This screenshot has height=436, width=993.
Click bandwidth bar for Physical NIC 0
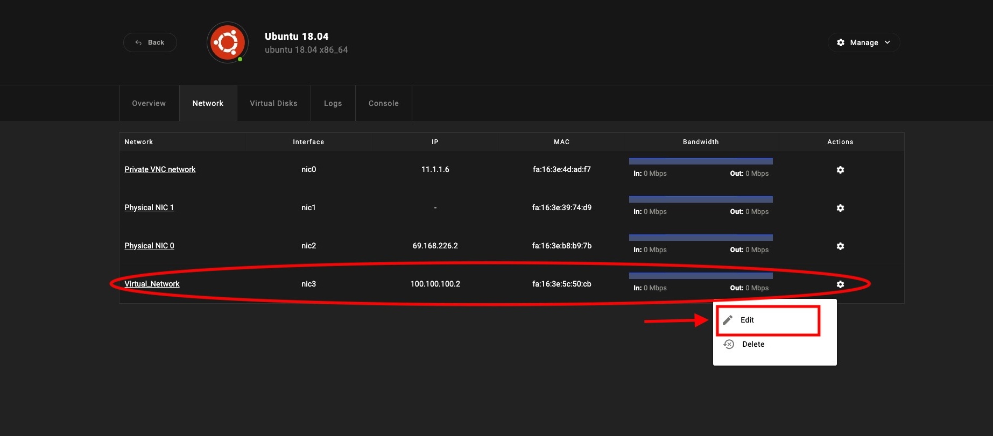[701, 238]
